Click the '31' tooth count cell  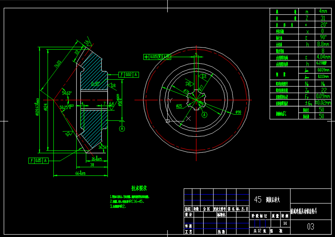323,18
